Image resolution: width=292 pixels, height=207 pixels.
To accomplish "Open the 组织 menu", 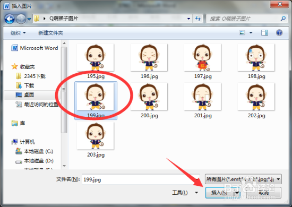I will point(18,33).
